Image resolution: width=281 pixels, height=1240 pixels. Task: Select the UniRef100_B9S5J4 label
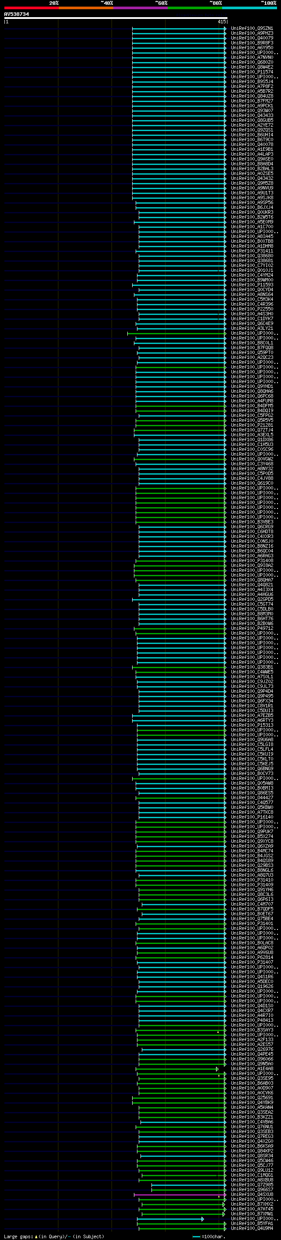click(252, 81)
